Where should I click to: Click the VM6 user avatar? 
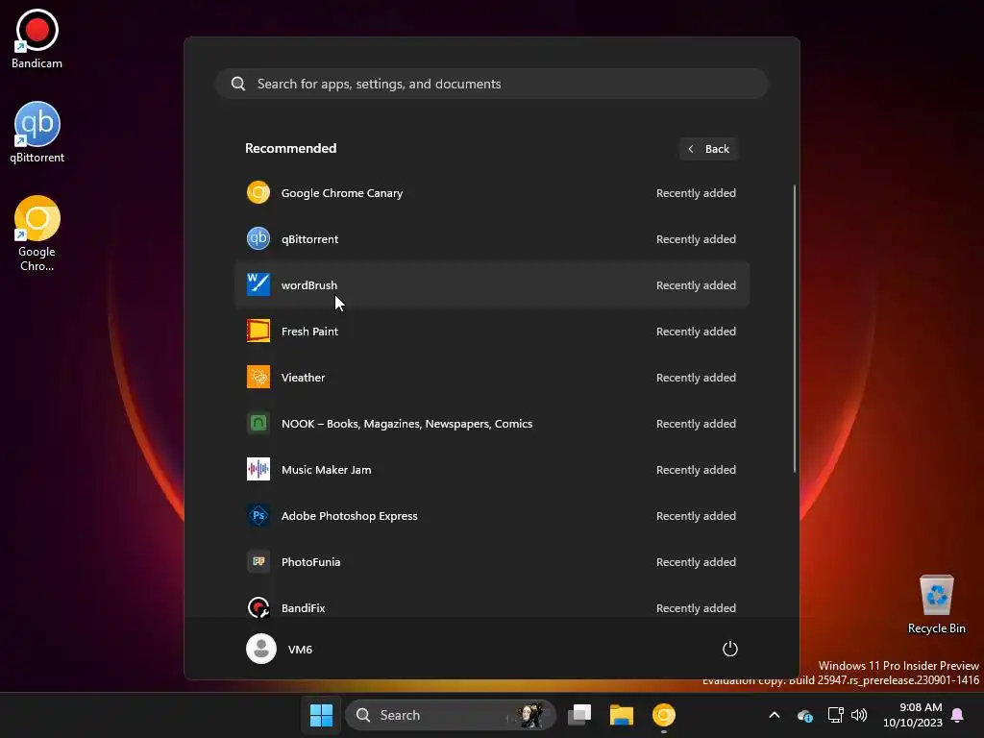(261, 649)
